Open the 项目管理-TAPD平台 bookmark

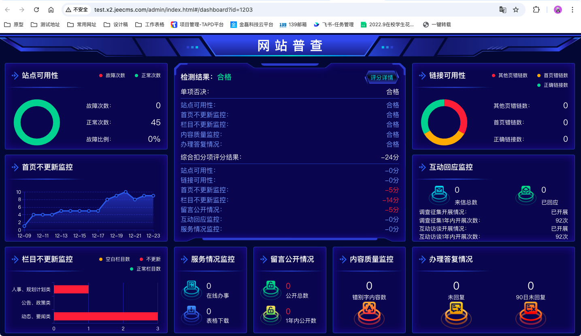197,25
